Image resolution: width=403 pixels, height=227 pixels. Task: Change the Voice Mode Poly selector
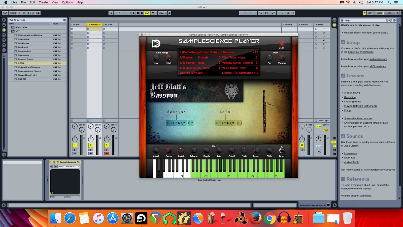(240, 68)
